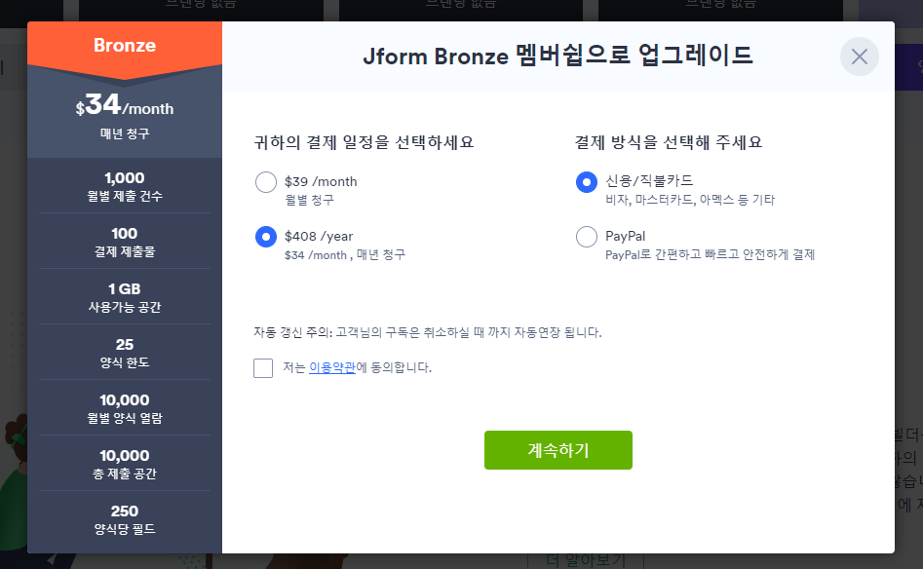Click the 250 양식당 필드 item
The width and height of the screenshot is (923, 569).
tap(125, 519)
